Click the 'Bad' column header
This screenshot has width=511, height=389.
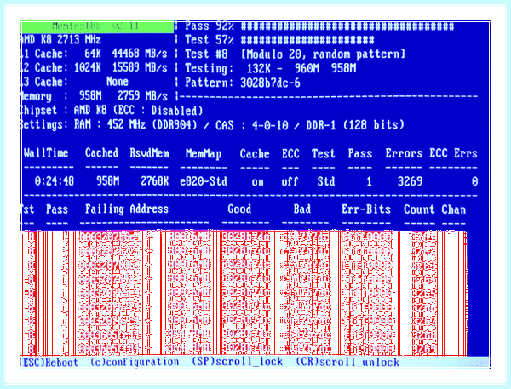point(302,209)
